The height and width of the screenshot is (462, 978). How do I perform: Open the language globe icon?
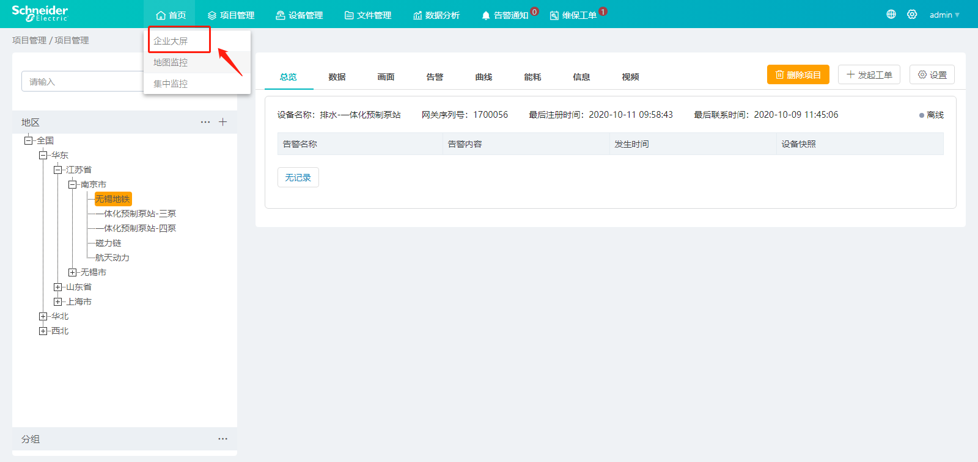(891, 14)
